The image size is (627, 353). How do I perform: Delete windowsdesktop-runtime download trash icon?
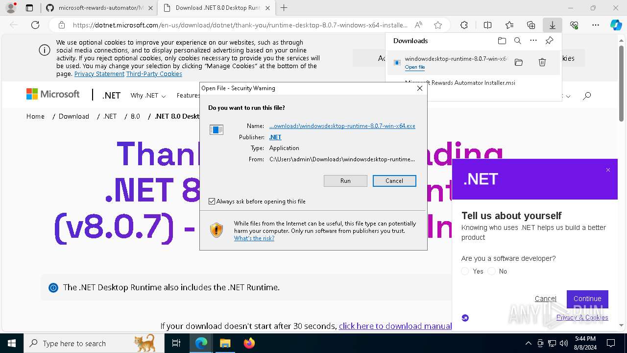542,62
